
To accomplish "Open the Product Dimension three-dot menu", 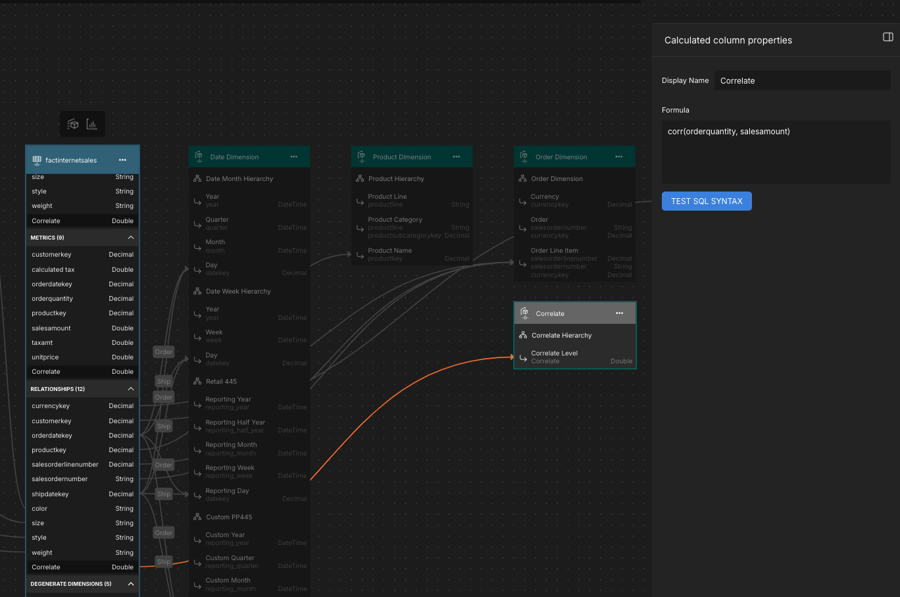I will 456,157.
